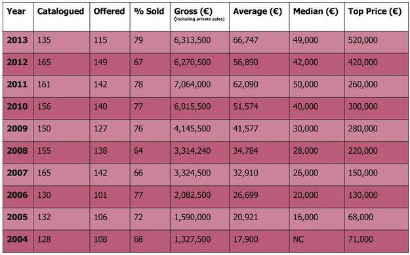Image resolution: width=410 pixels, height=255 pixels.
Task: Select the 520,000 top price cell
Action: [x=363, y=40]
